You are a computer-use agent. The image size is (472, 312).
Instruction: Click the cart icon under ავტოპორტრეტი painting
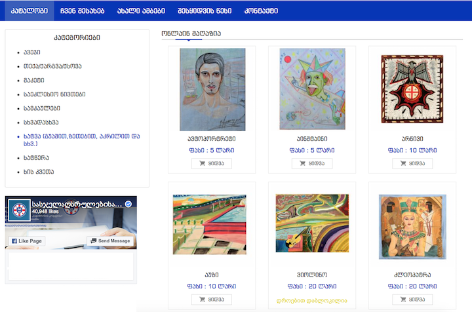coord(203,163)
